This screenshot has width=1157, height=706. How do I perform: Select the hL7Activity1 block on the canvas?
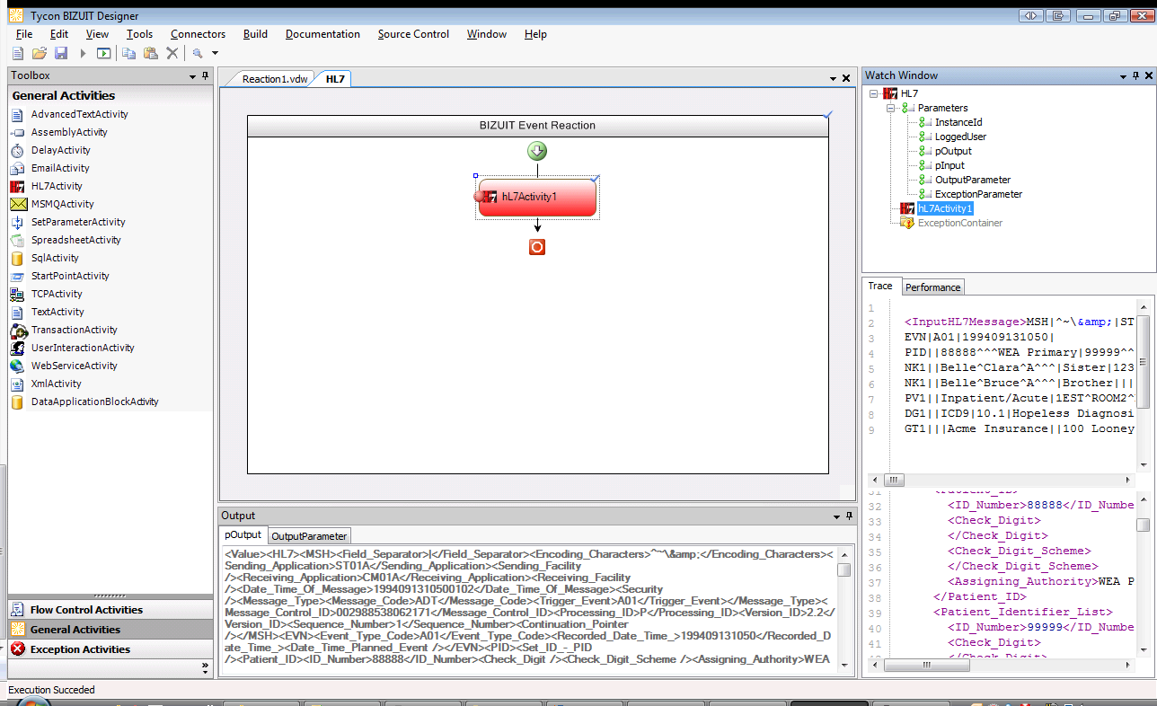point(537,197)
